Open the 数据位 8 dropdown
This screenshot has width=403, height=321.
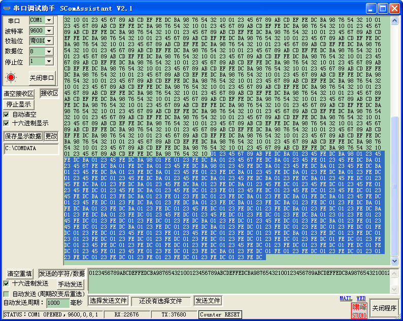[x=49, y=51]
